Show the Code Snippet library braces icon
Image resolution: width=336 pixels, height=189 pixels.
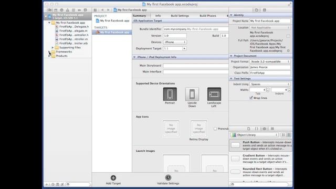pos(257,129)
